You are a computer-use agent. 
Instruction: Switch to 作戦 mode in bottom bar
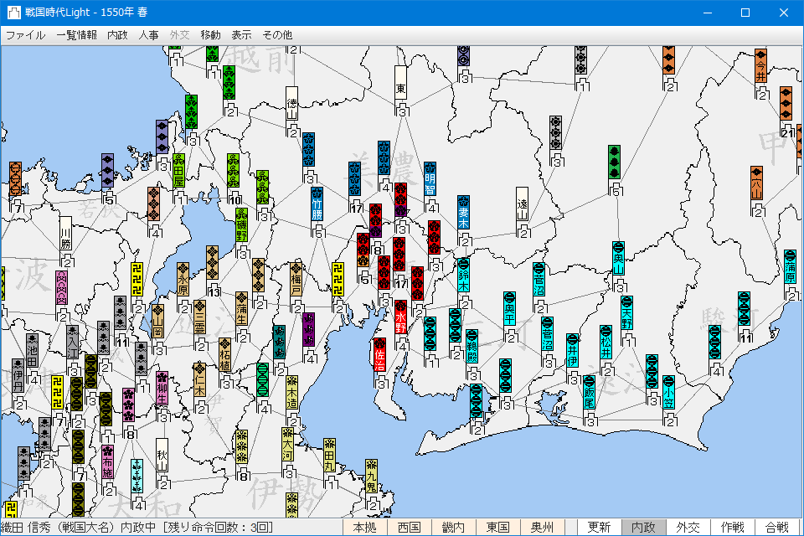coord(733,528)
